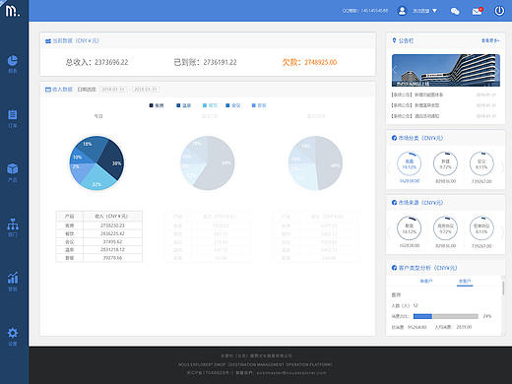Click the table cell 2636225.42
Screen dimensions: 512x384
click(112, 233)
